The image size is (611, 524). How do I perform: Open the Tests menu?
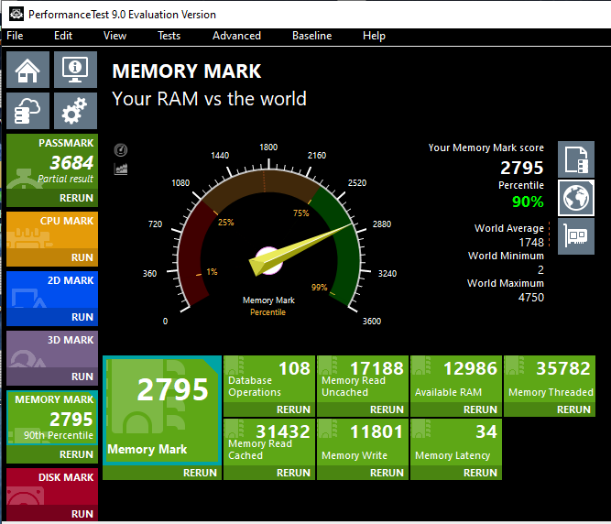coord(169,36)
